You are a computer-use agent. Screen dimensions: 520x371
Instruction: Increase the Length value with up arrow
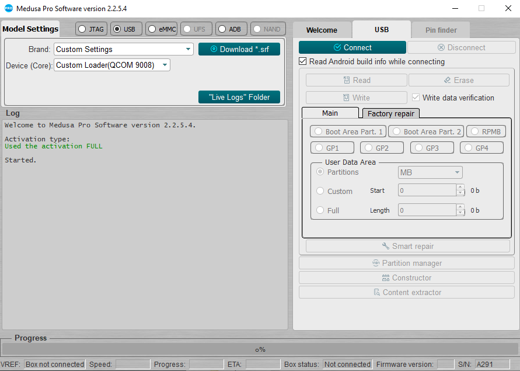coord(460,207)
